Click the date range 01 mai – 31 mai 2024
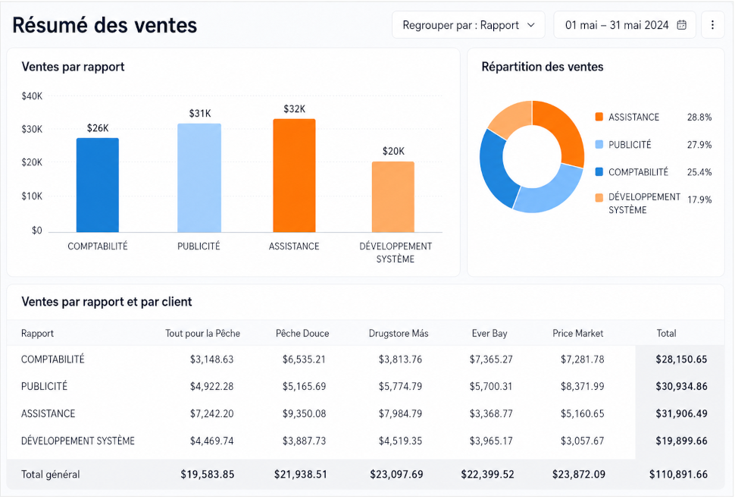The width and height of the screenshot is (735, 499). click(624, 25)
